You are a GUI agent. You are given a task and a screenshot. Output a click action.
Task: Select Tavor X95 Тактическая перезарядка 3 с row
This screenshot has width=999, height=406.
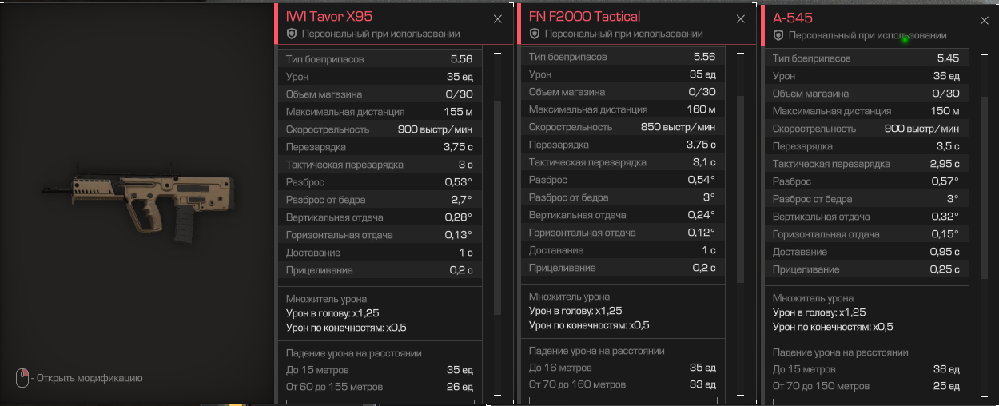(380, 165)
